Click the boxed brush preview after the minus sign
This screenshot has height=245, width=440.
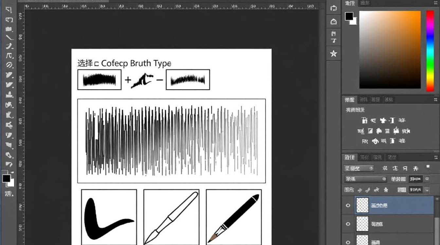(x=188, y=79)
